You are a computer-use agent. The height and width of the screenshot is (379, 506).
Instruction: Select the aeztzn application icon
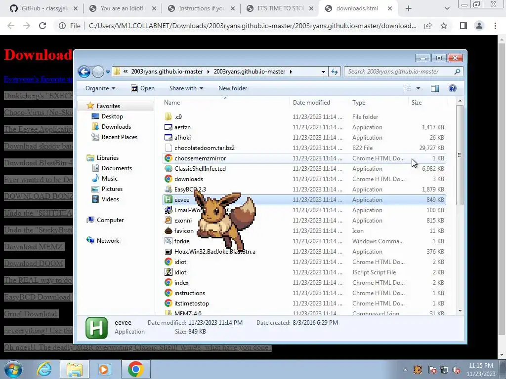coord(168,127)
